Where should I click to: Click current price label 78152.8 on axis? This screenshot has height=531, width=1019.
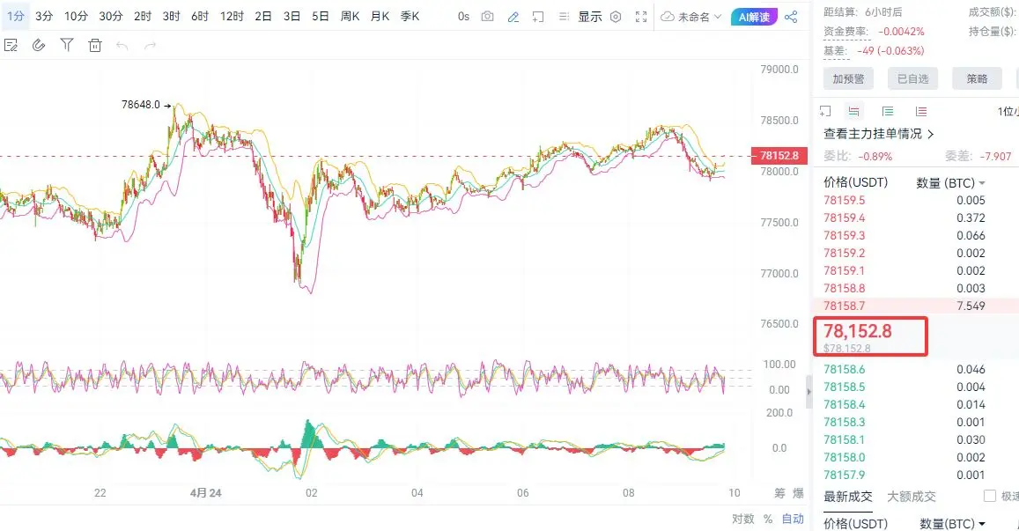(x=779, y=156)
